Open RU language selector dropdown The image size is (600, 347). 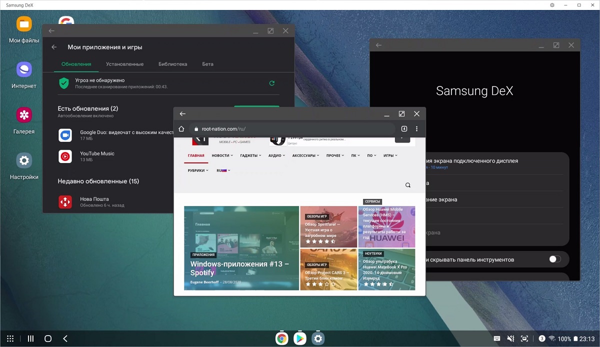coord(223,170)
